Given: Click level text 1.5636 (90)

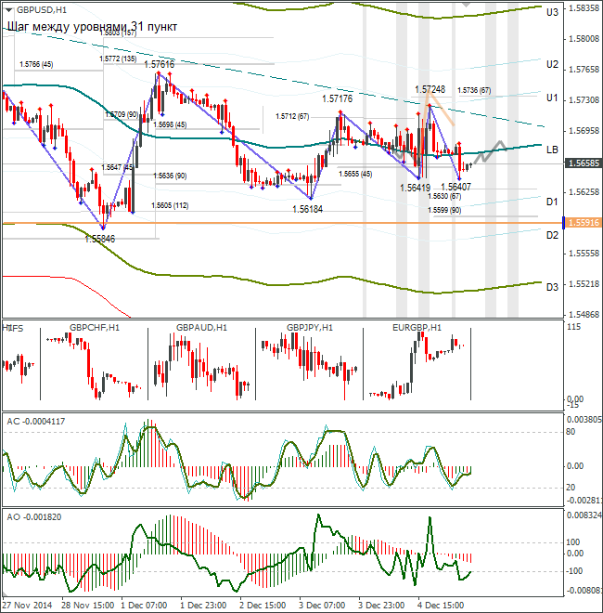Looking at the screenshot, I should [170, 176].
